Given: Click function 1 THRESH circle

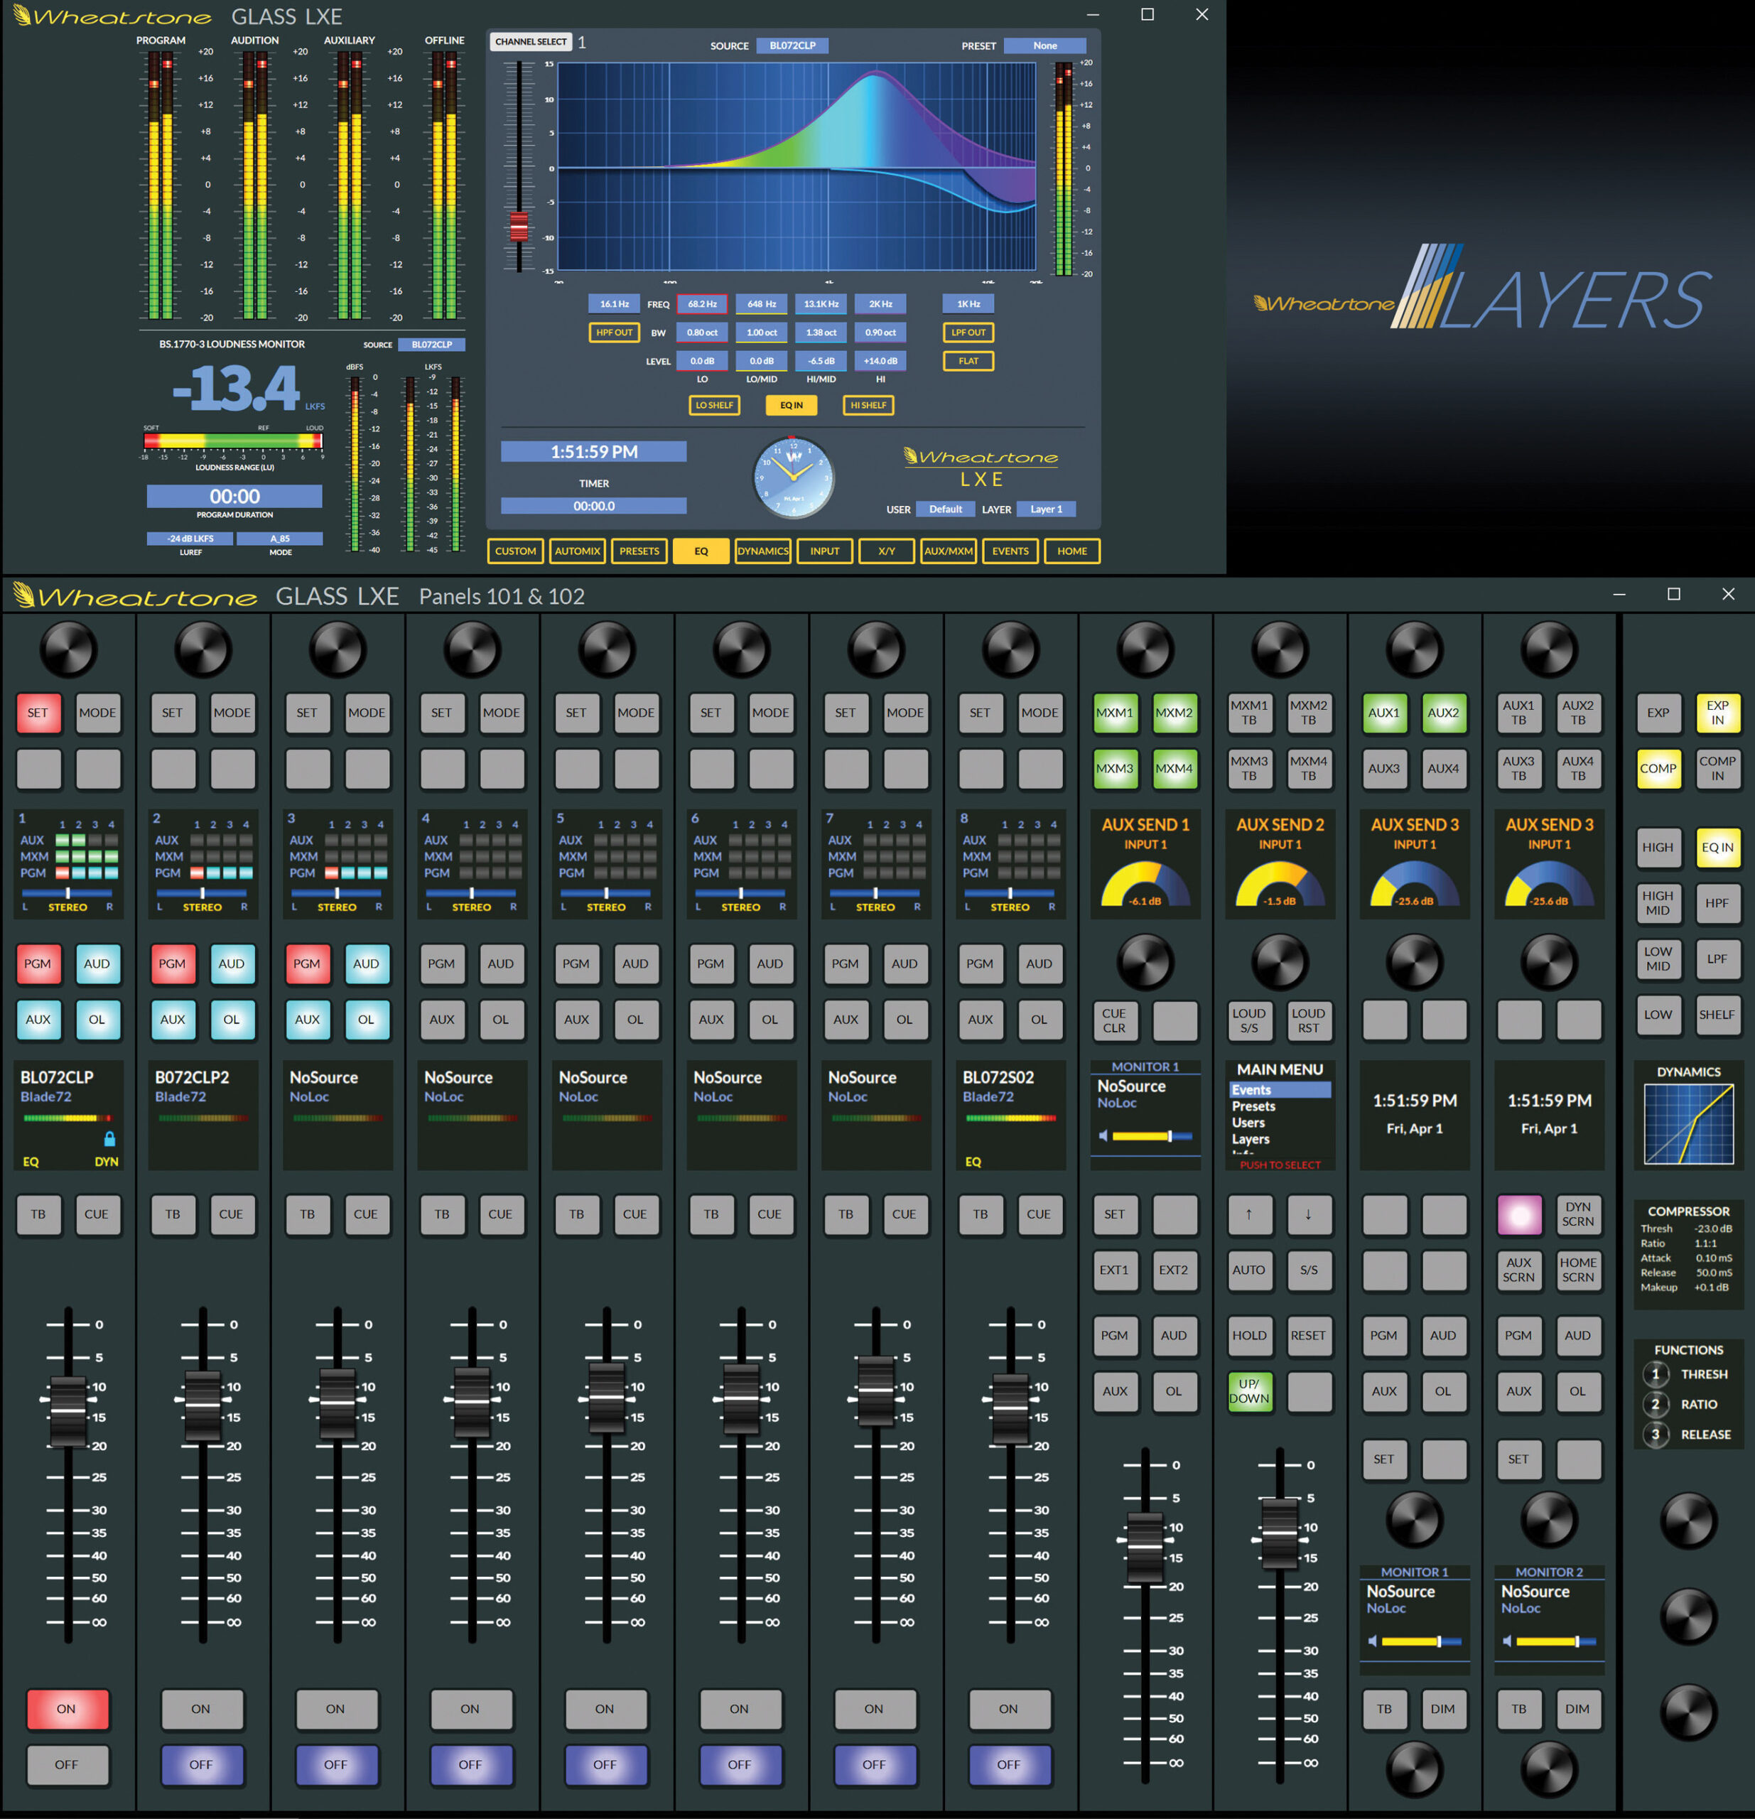Looking at the screenshot, I should [x=1655, y=1373].
